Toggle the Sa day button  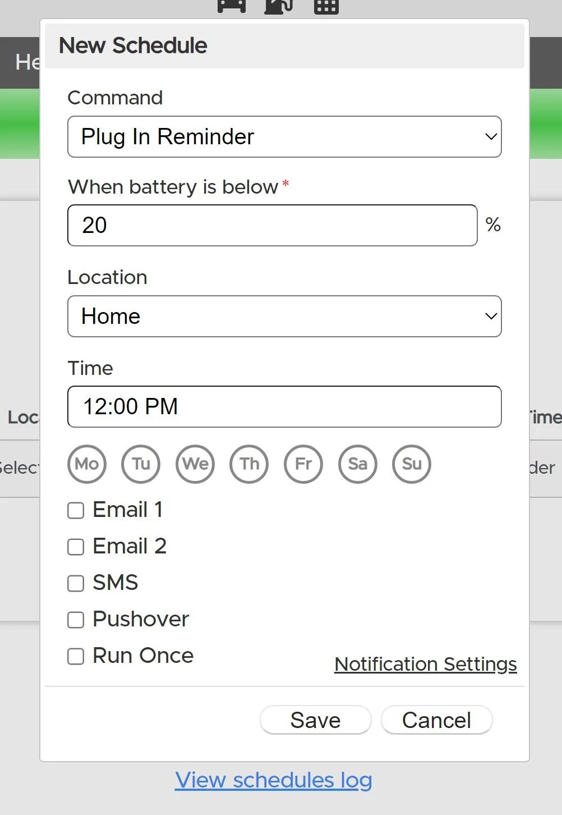[358, 464]
